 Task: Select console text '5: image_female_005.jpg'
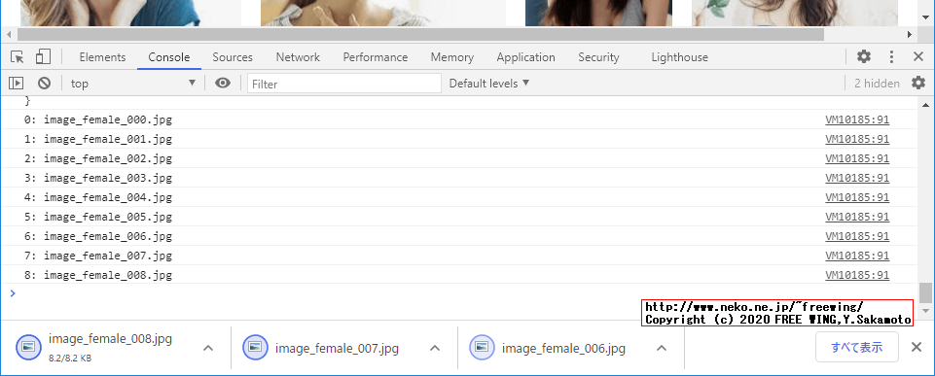[x=98, y=217]
